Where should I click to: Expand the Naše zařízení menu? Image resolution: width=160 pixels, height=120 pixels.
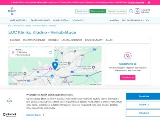18,20
